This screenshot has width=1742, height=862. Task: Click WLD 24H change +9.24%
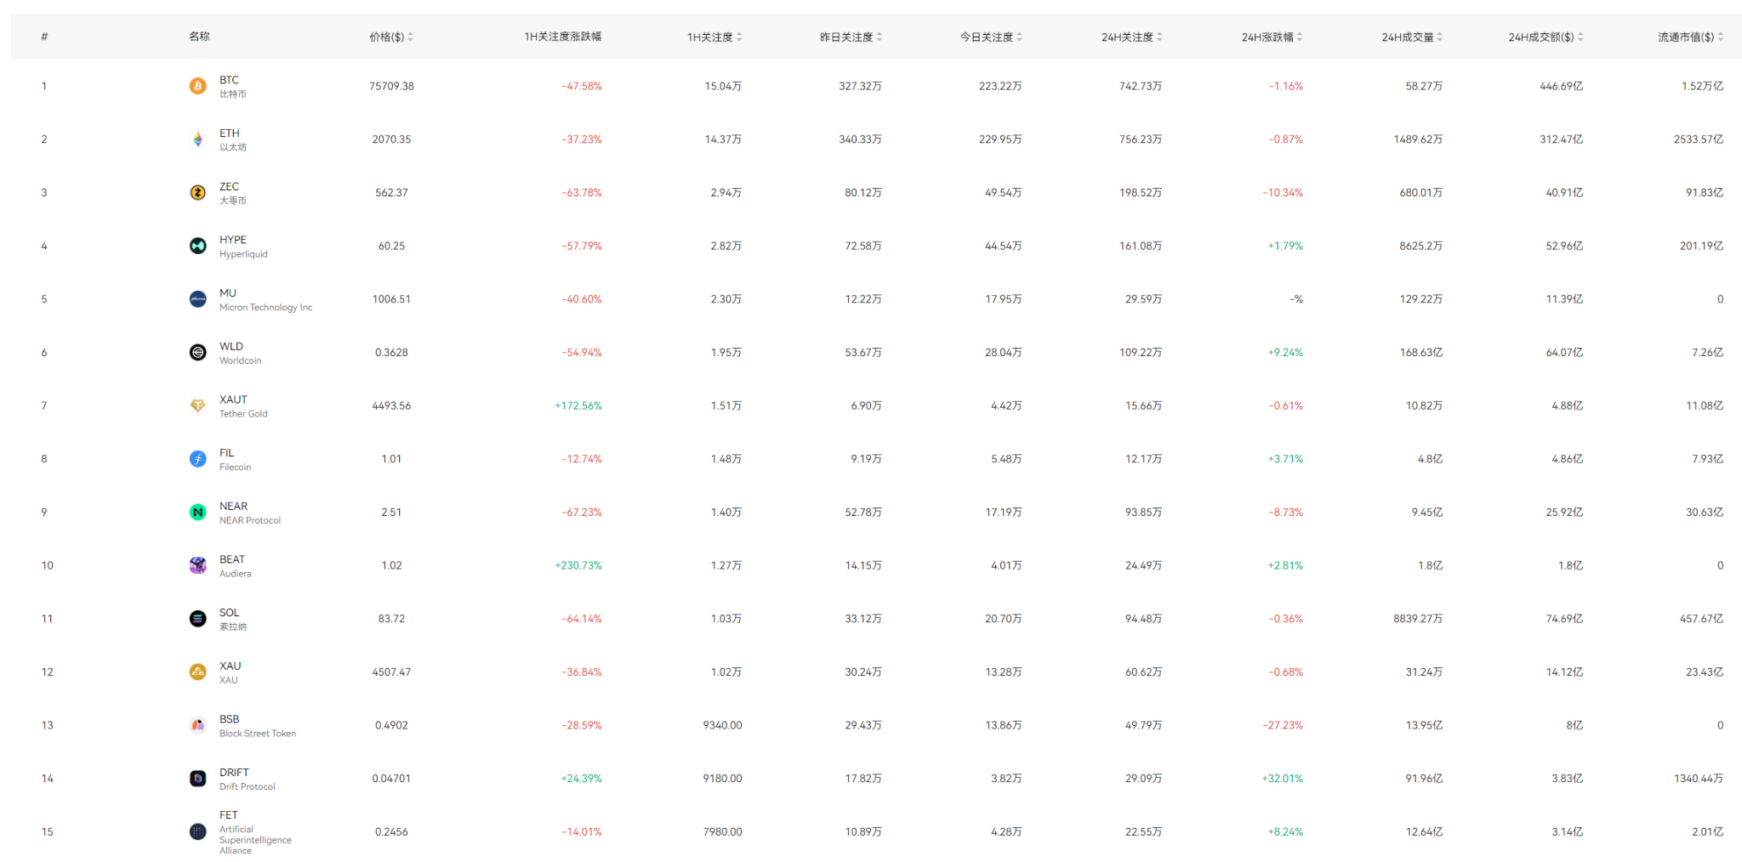pyautogui.click(x=1285, y=353)
